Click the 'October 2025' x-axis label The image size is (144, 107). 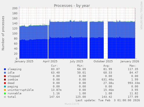coord(103,61)
